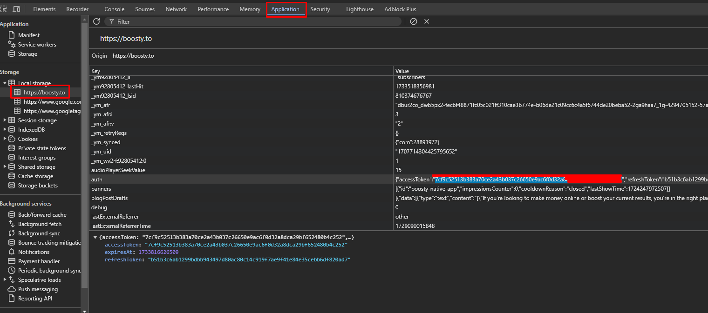Click the refresh storage icon
This screenshot has height=313, width=708.
tap(96, 21)
